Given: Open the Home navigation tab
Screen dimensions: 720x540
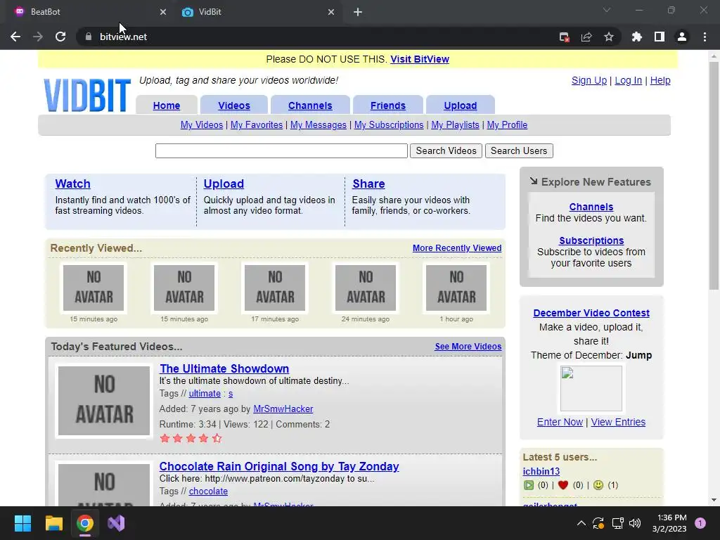Looking at the screenshot, I should (166, 105).
